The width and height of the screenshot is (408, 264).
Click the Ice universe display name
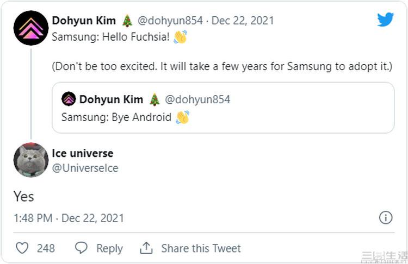click(83, 153)
